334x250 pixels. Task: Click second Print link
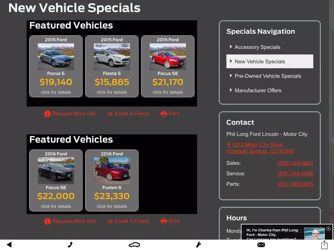pyautogui.click(x=174, y=221)
